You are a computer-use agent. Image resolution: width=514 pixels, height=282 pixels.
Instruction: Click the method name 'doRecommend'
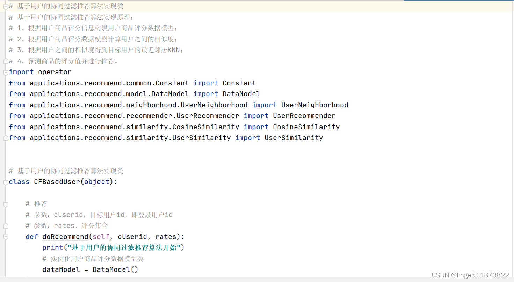pos(65,237)
